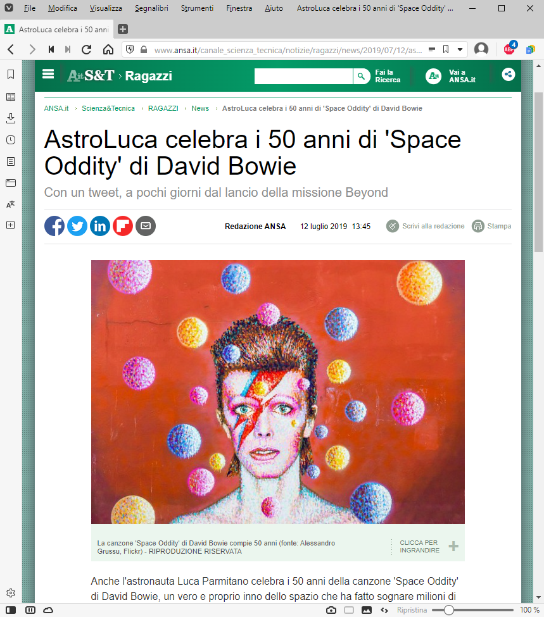Screen dimensions: 544x617
Task: Open the Downloads panel in sidebar
Action: coord(11,118)
